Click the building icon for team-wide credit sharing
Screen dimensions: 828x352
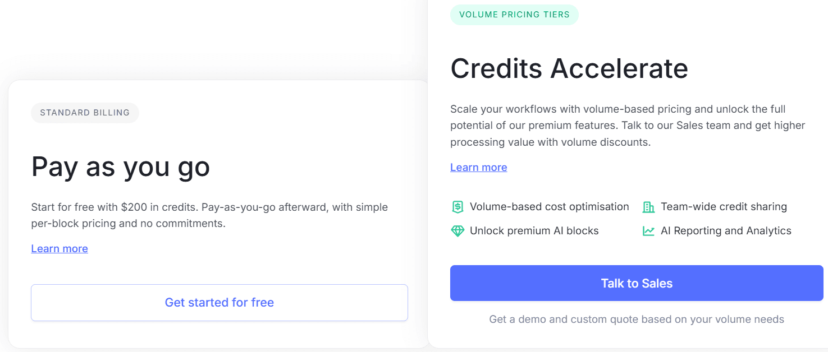[648, 206]
